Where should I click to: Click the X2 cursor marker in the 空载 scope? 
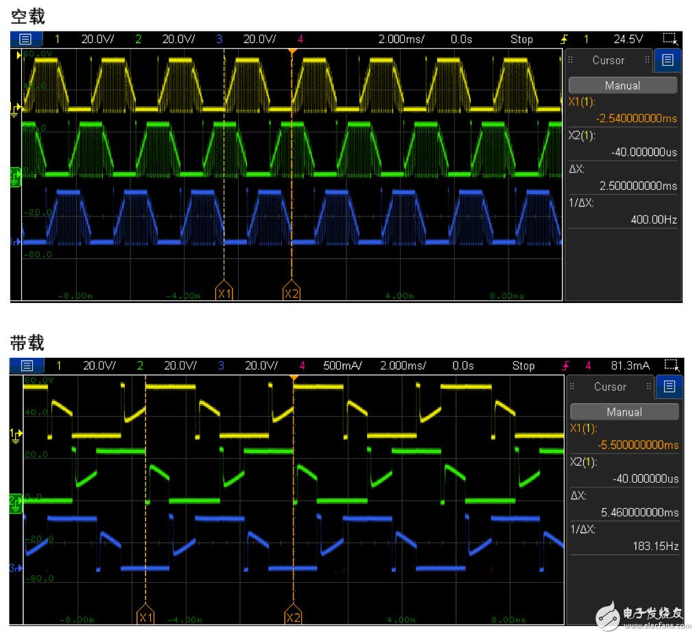pyautogui.click(x=292, y=291)
